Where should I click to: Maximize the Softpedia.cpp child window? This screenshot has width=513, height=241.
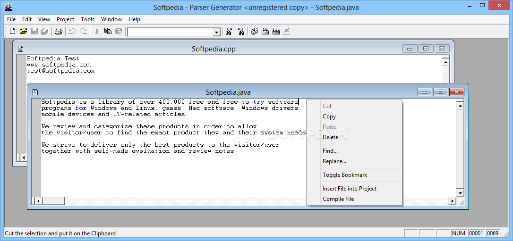426,49
